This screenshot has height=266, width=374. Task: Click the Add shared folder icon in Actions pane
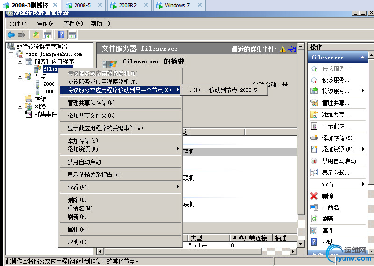click(x=314, y=114)
